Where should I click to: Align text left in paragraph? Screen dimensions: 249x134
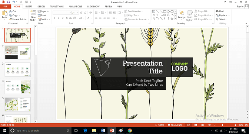[x=96, y=18]
